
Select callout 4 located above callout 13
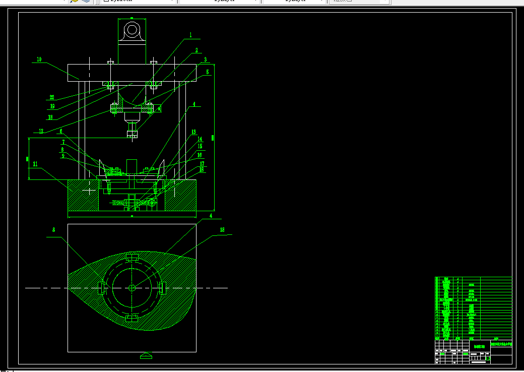click(x=194, y=104)
